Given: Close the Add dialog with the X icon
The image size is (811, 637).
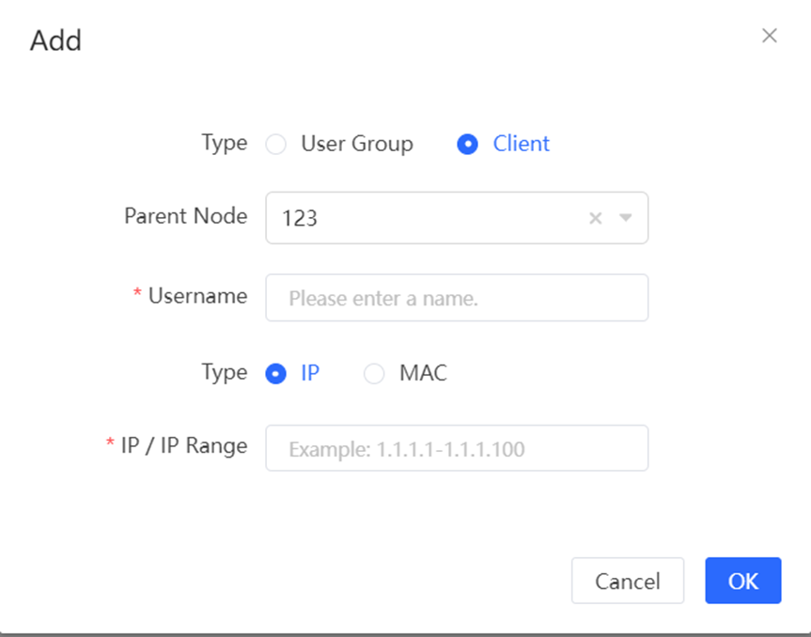Looking at the screenshot, I should tap(769, 36).
